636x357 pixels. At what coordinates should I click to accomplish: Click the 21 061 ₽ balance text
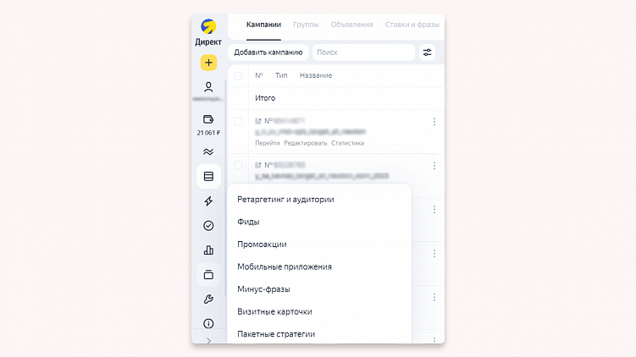[208, 133]
